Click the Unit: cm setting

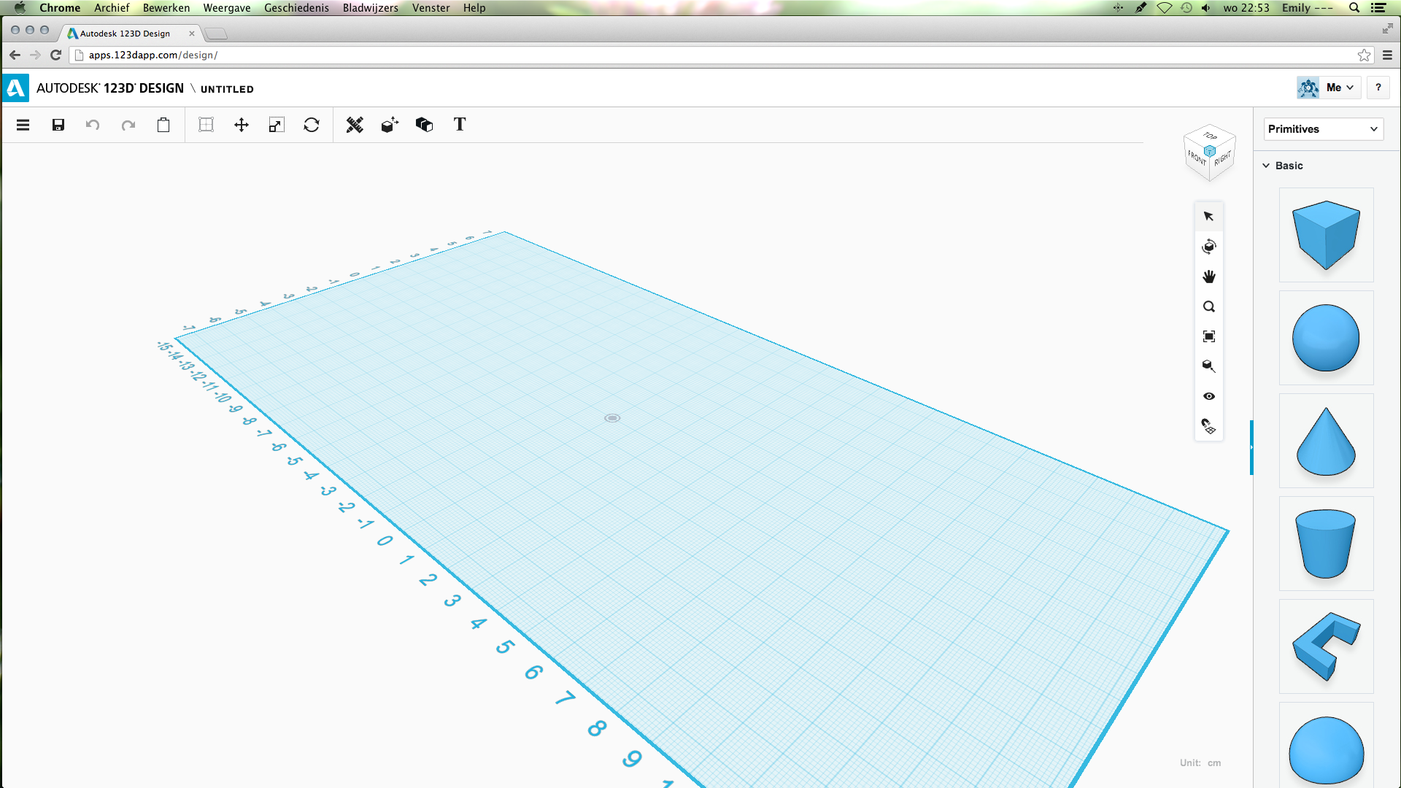[x=1200, y=762]
